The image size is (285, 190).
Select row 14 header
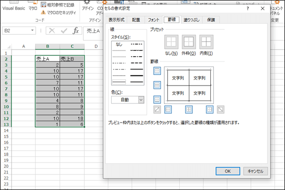[6, 130]
